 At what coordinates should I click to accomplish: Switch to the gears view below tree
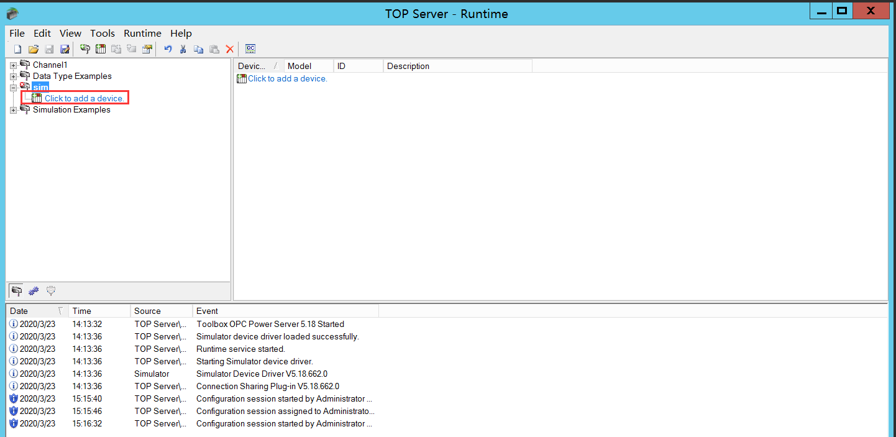pyautogui.click(x=34, y=290)
